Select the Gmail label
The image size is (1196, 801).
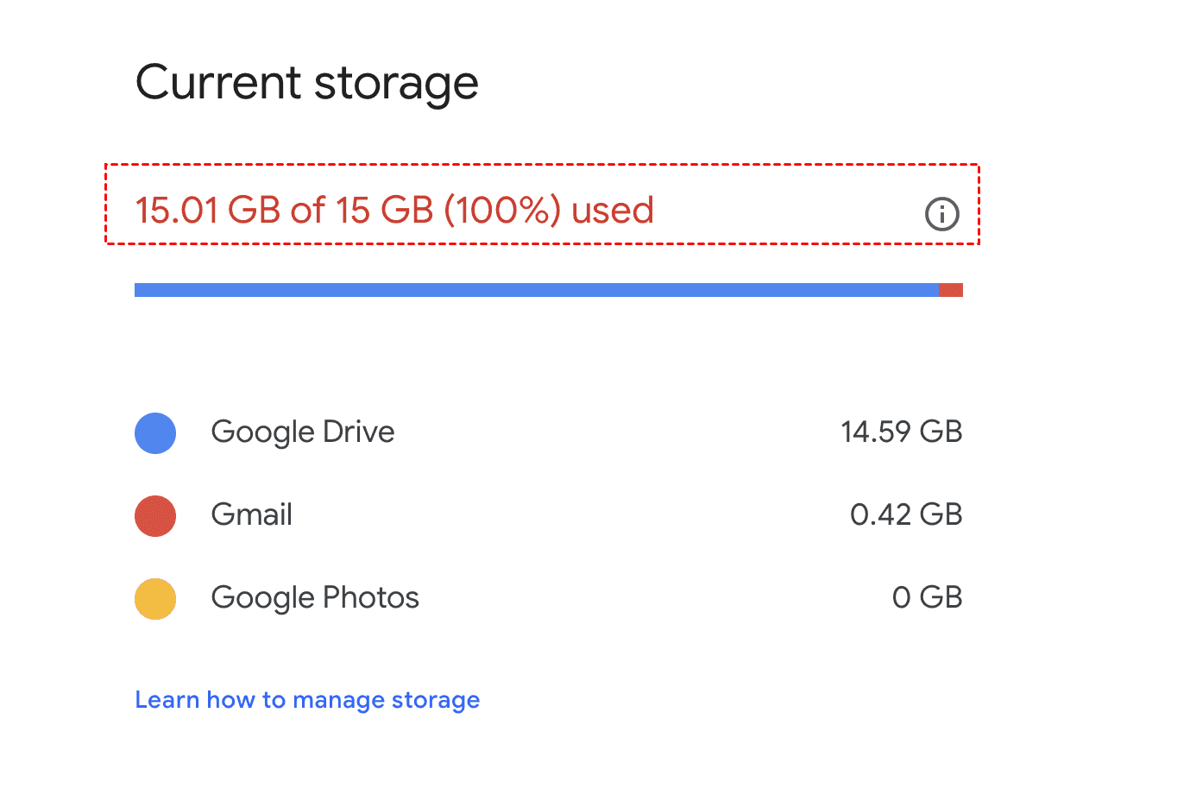coord(251,514)
